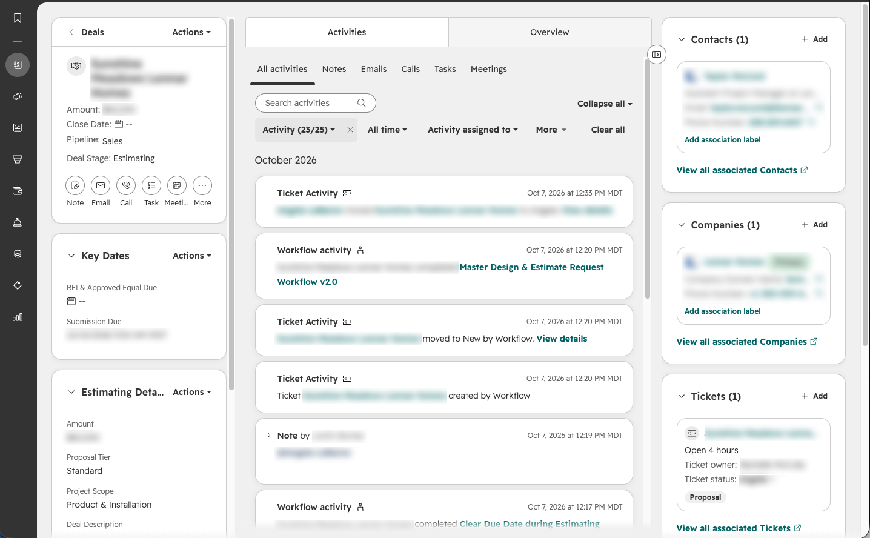Viewport: 870px width, 538px height.
Task: Click the Close Date calendar icon
Action: click(x=119, y=124)
